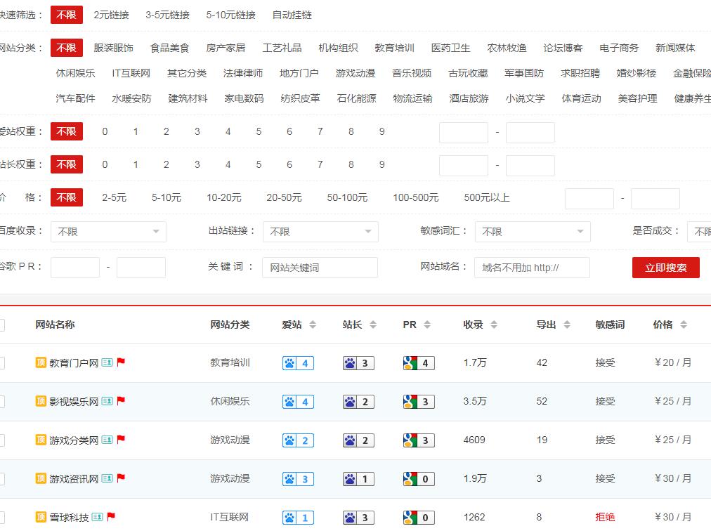
Task: Click the 网站域名 input field
Action: [x=532, y=268]
